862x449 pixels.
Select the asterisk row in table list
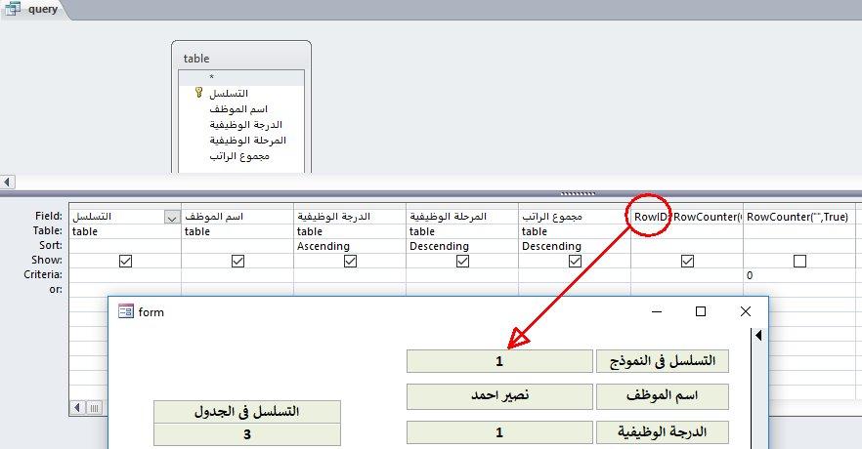click(241, 77)
